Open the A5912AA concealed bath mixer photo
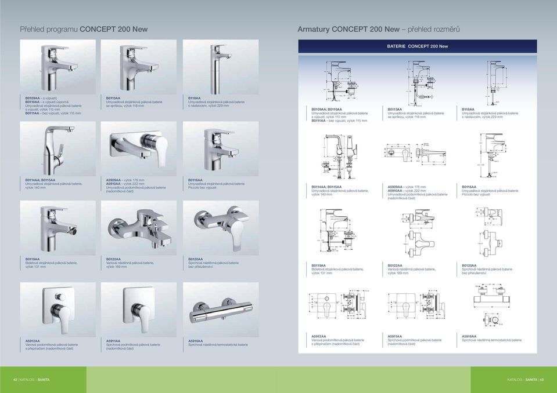 (58, 310)
